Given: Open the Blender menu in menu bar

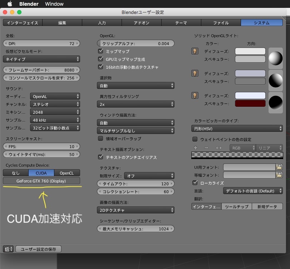Looking at the screenshot, I should 29,4.
